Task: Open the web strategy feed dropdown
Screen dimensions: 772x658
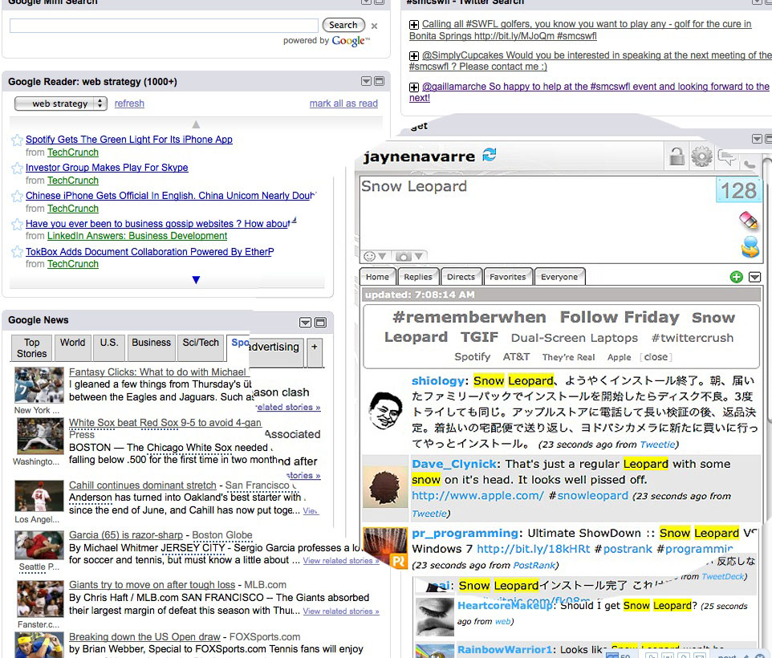Action: click(60, 104)
